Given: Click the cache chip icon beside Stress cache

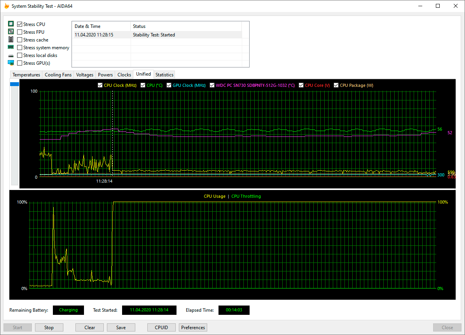Looking at the screenshot, I should [11, 40].
